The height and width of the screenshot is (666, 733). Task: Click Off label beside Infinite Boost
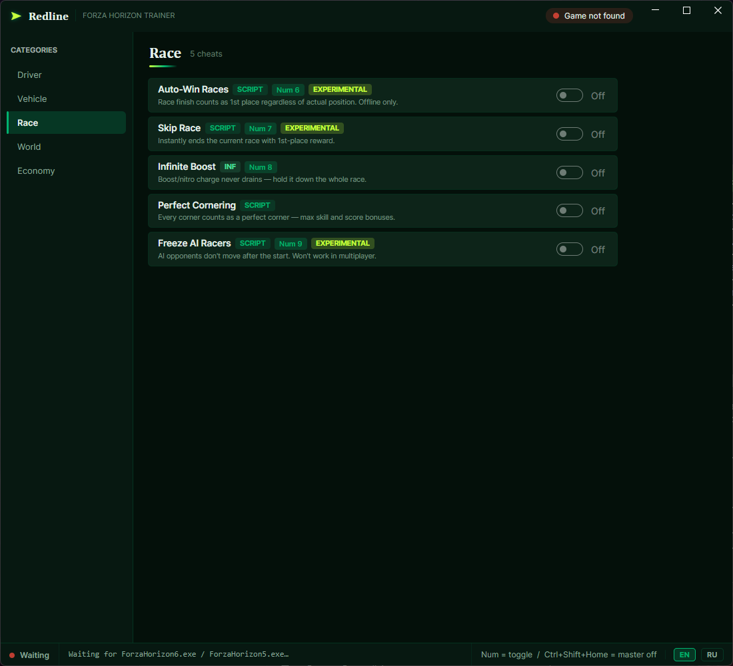coord(598,173)
